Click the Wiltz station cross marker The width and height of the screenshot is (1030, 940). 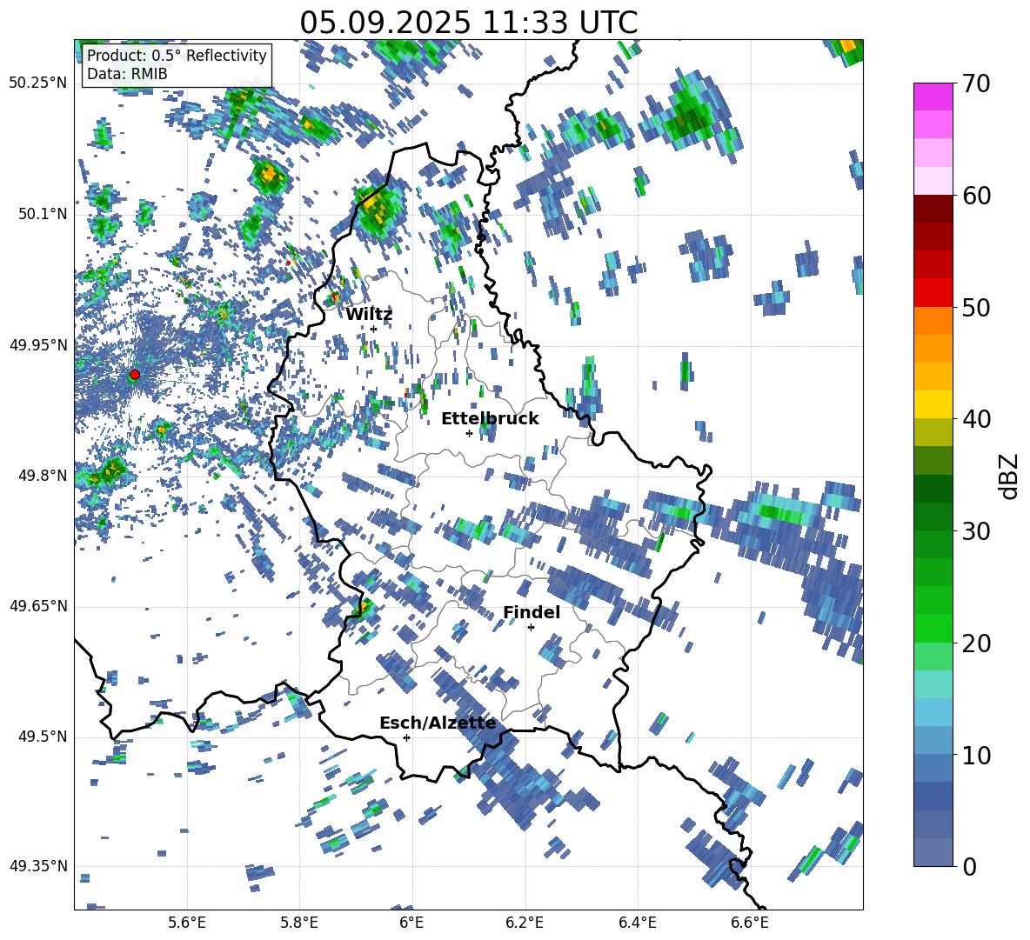(x=373, y=329)
